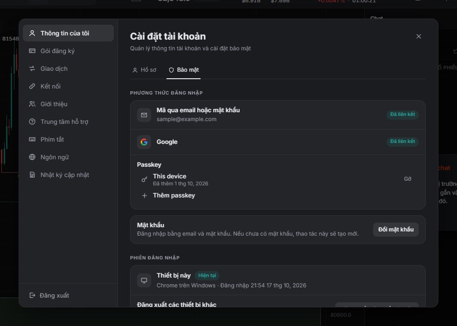The width and height of the screenshot is (457, 326).
Task: Select the Giao dịch sidebar item
Action: tap(68, 69)
